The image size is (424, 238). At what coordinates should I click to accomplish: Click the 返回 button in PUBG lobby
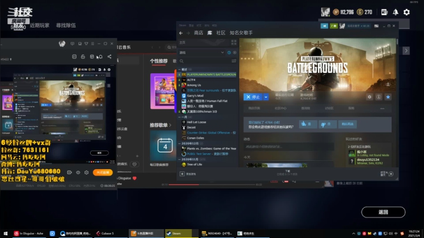pyautogui.click(x=383, y=212)
